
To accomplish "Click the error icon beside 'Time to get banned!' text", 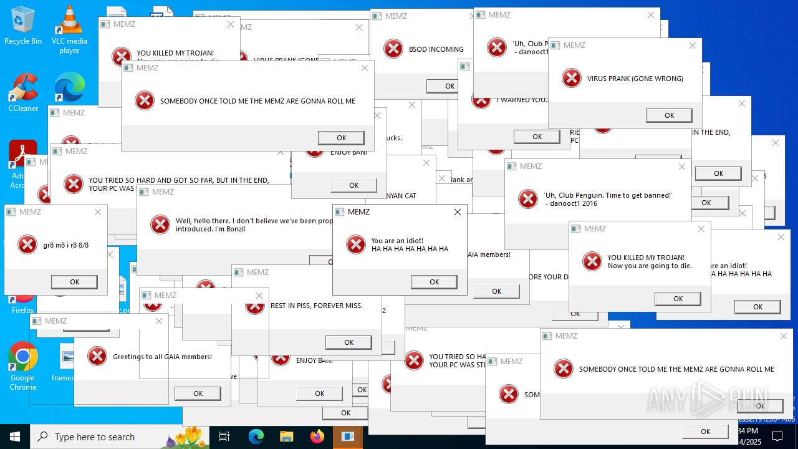I will coord(528,199).
